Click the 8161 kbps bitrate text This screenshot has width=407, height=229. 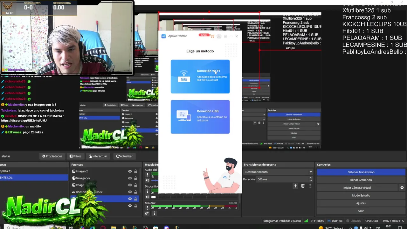tap(317, 221)
